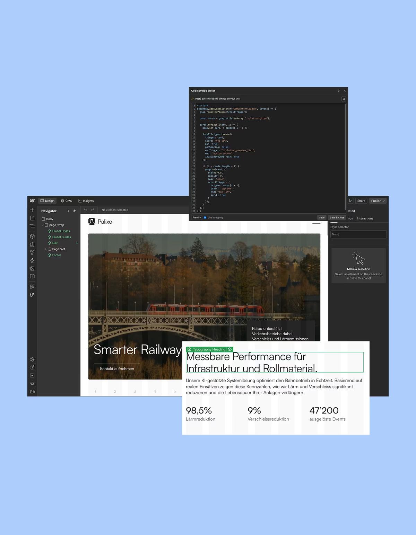Select Global Styles in Navigator

click(59, 231)
